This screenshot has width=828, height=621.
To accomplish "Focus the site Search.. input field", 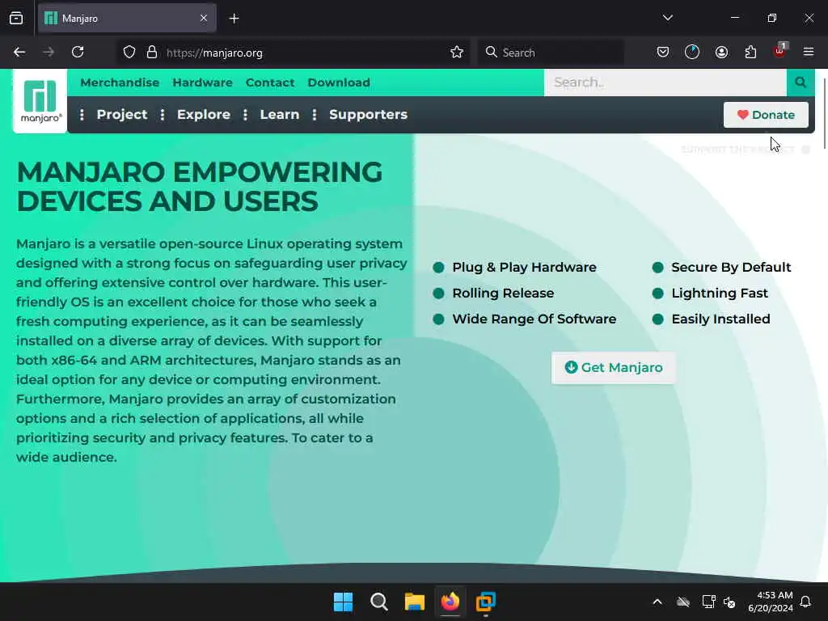I will (665, 82).
